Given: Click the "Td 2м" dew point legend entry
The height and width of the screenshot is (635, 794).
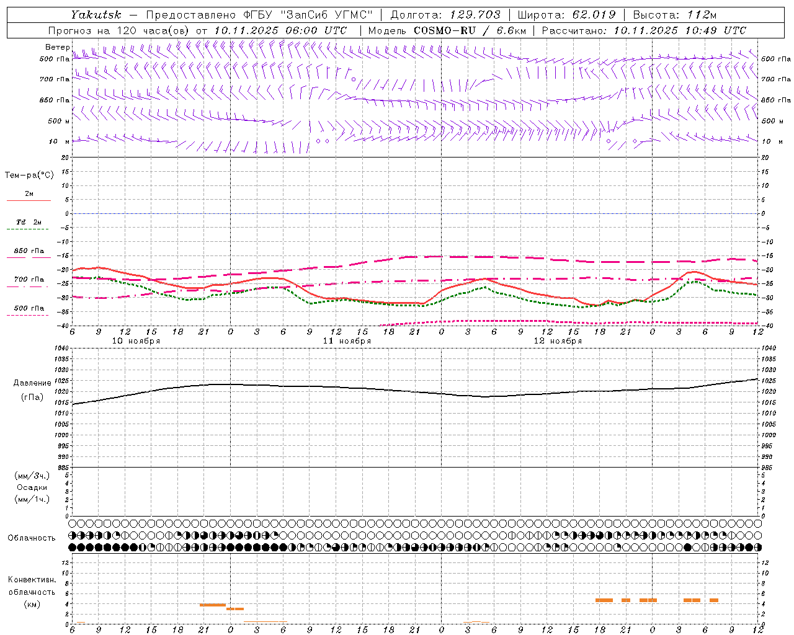Looking at the screenshot, I should (x=29, y=222).
